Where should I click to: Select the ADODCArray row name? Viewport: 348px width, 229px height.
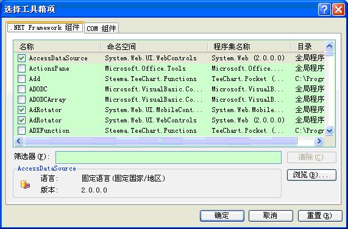coord(48,99)
